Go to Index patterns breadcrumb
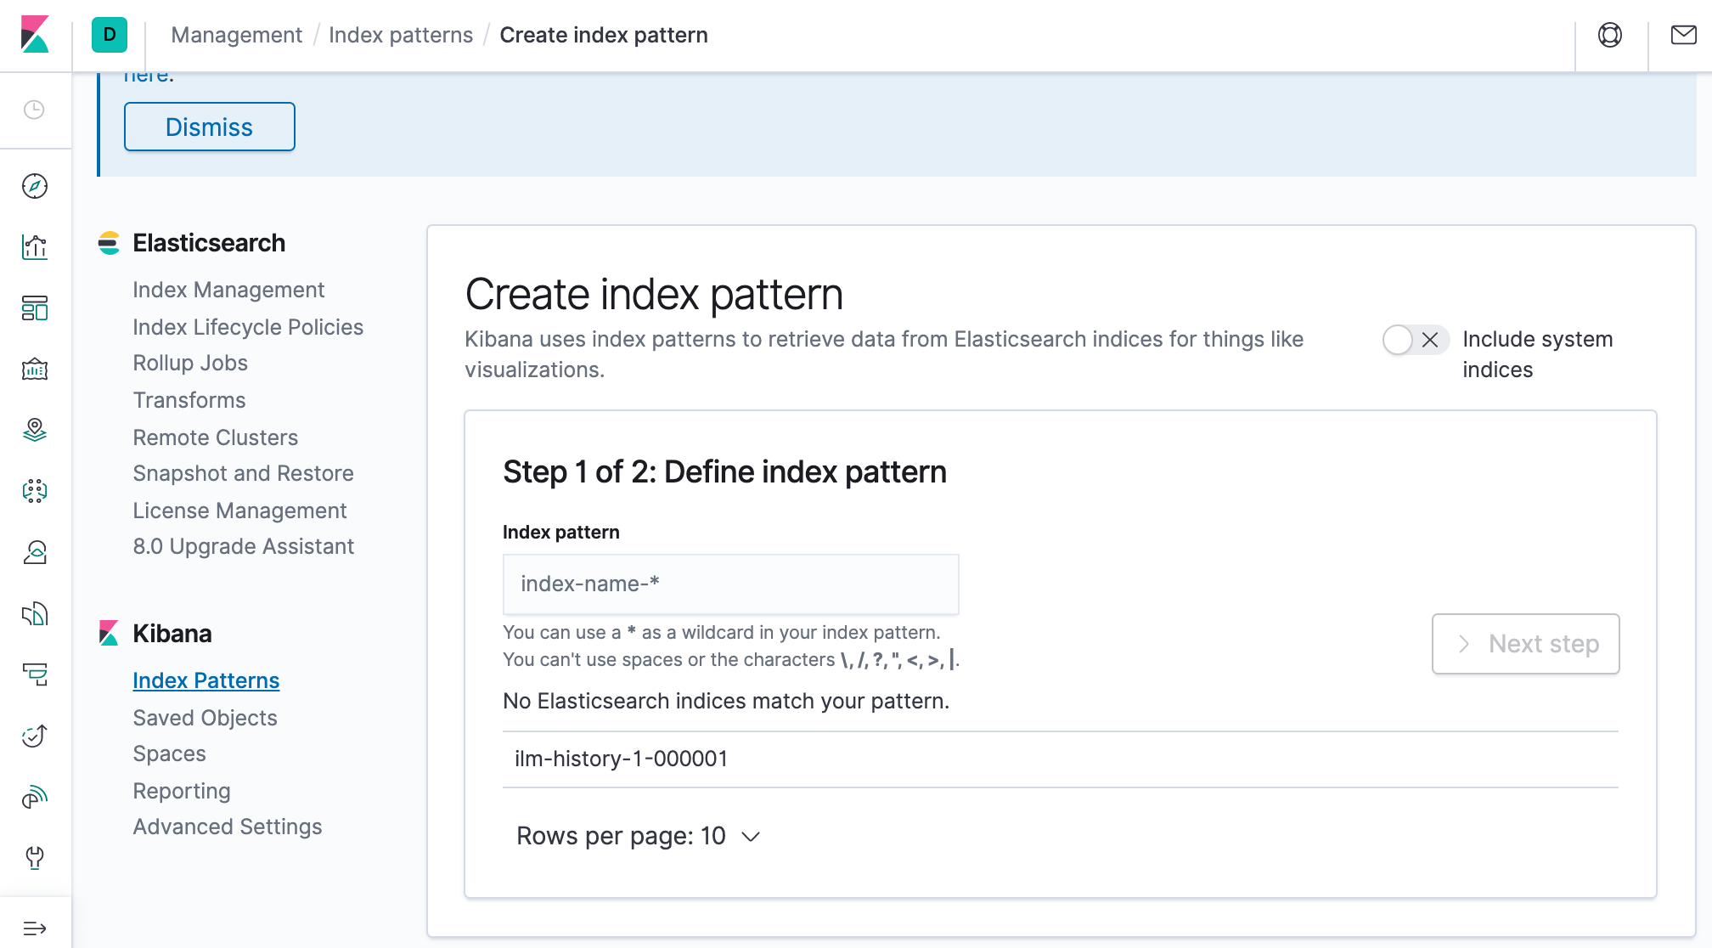The image size is (1712, 948). (401, 35)
